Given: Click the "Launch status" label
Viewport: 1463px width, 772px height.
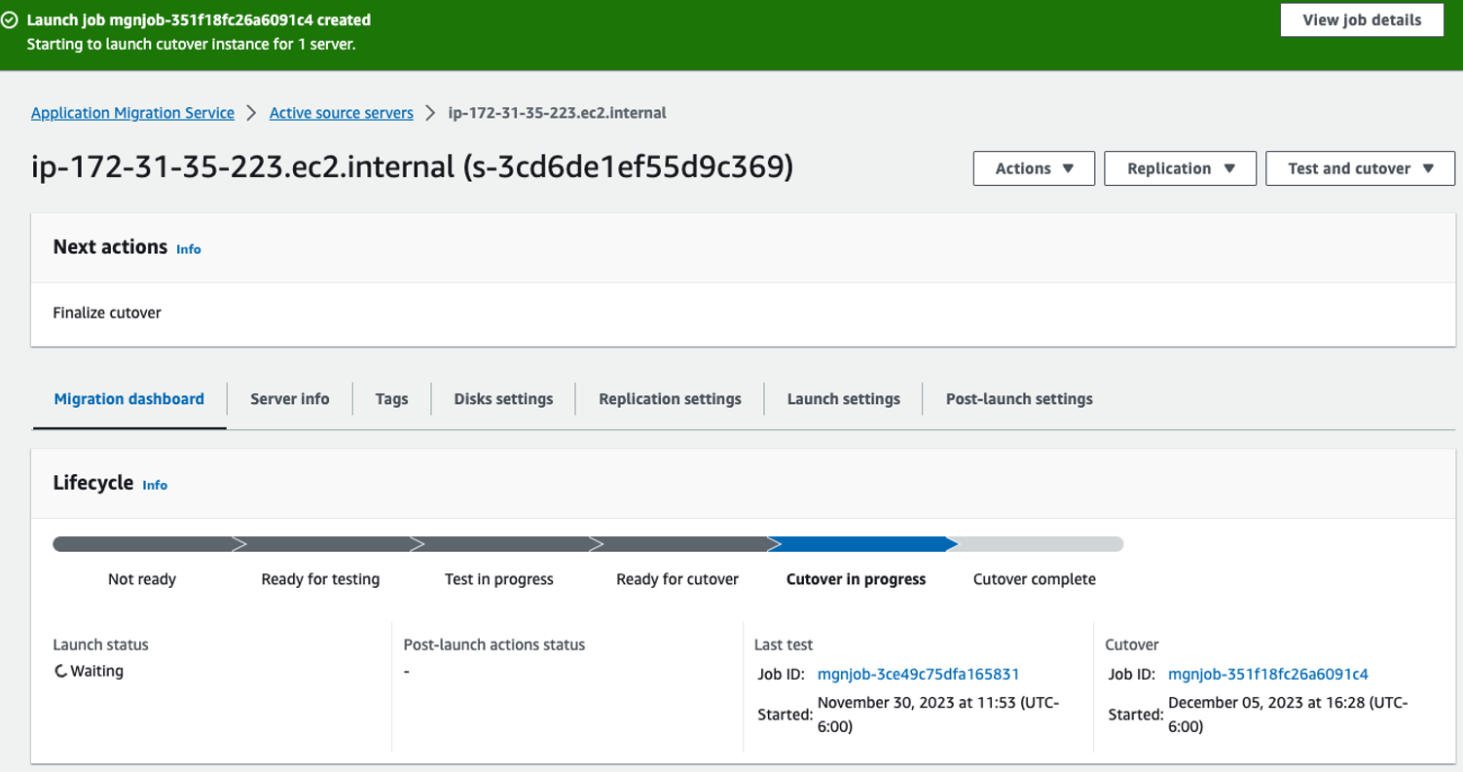Looking at the screenshot, I should pyautogui.click(x=101, y=644).
